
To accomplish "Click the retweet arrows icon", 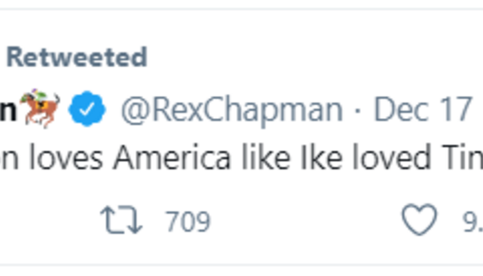I will pos(121,221).
